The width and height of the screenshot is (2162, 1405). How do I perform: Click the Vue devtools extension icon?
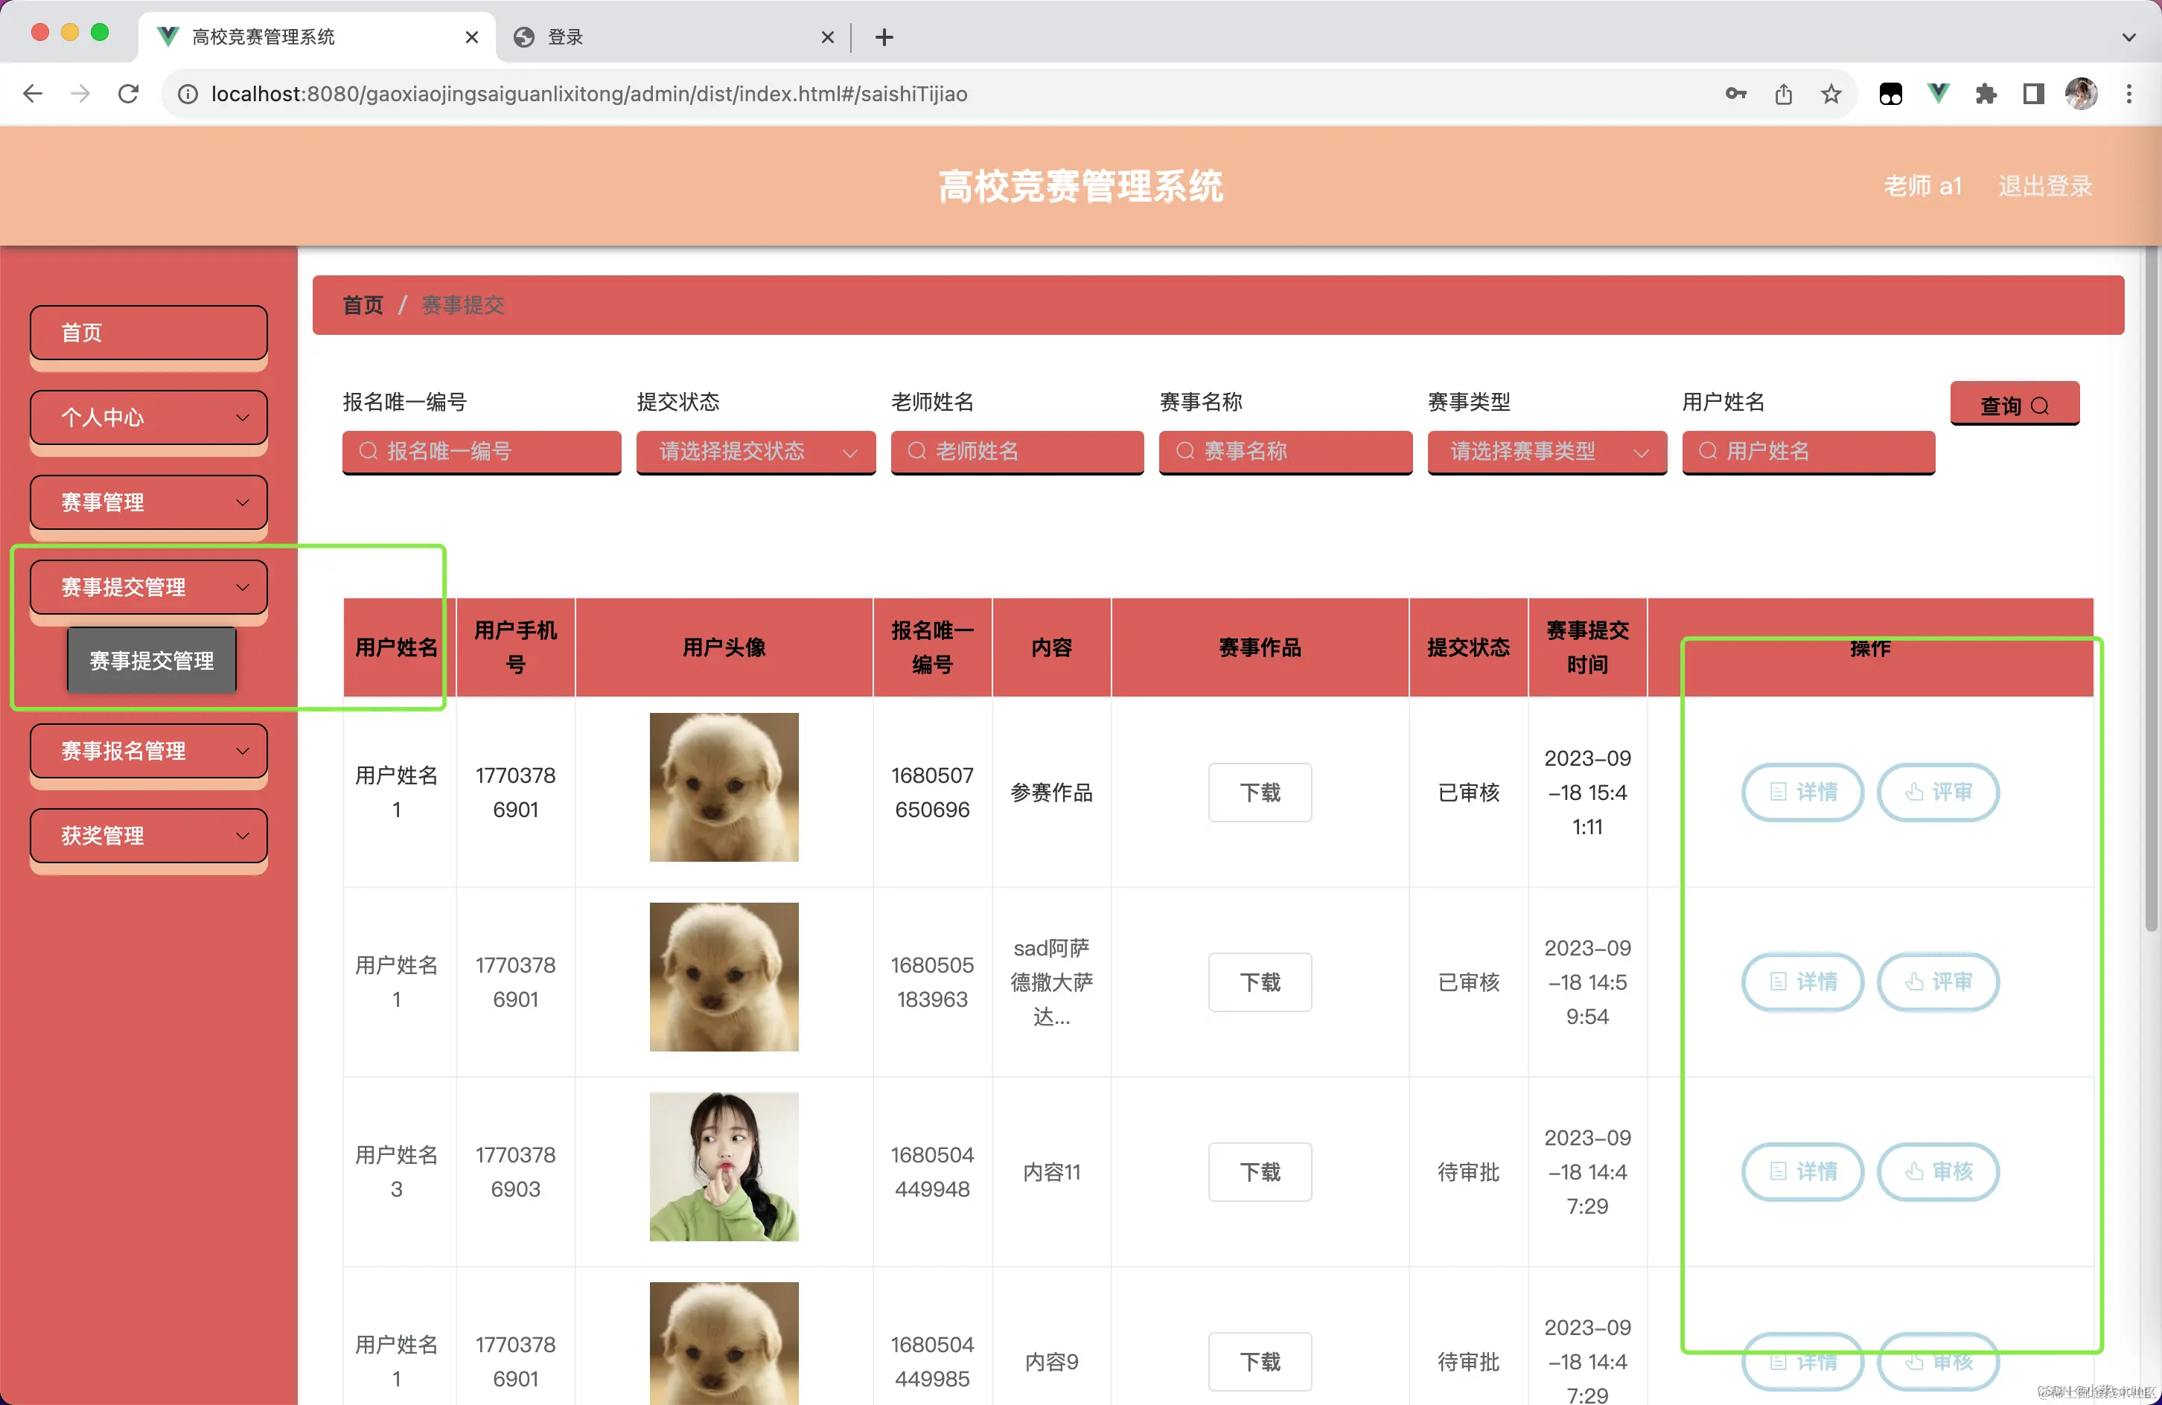(x=1939, y=94)
